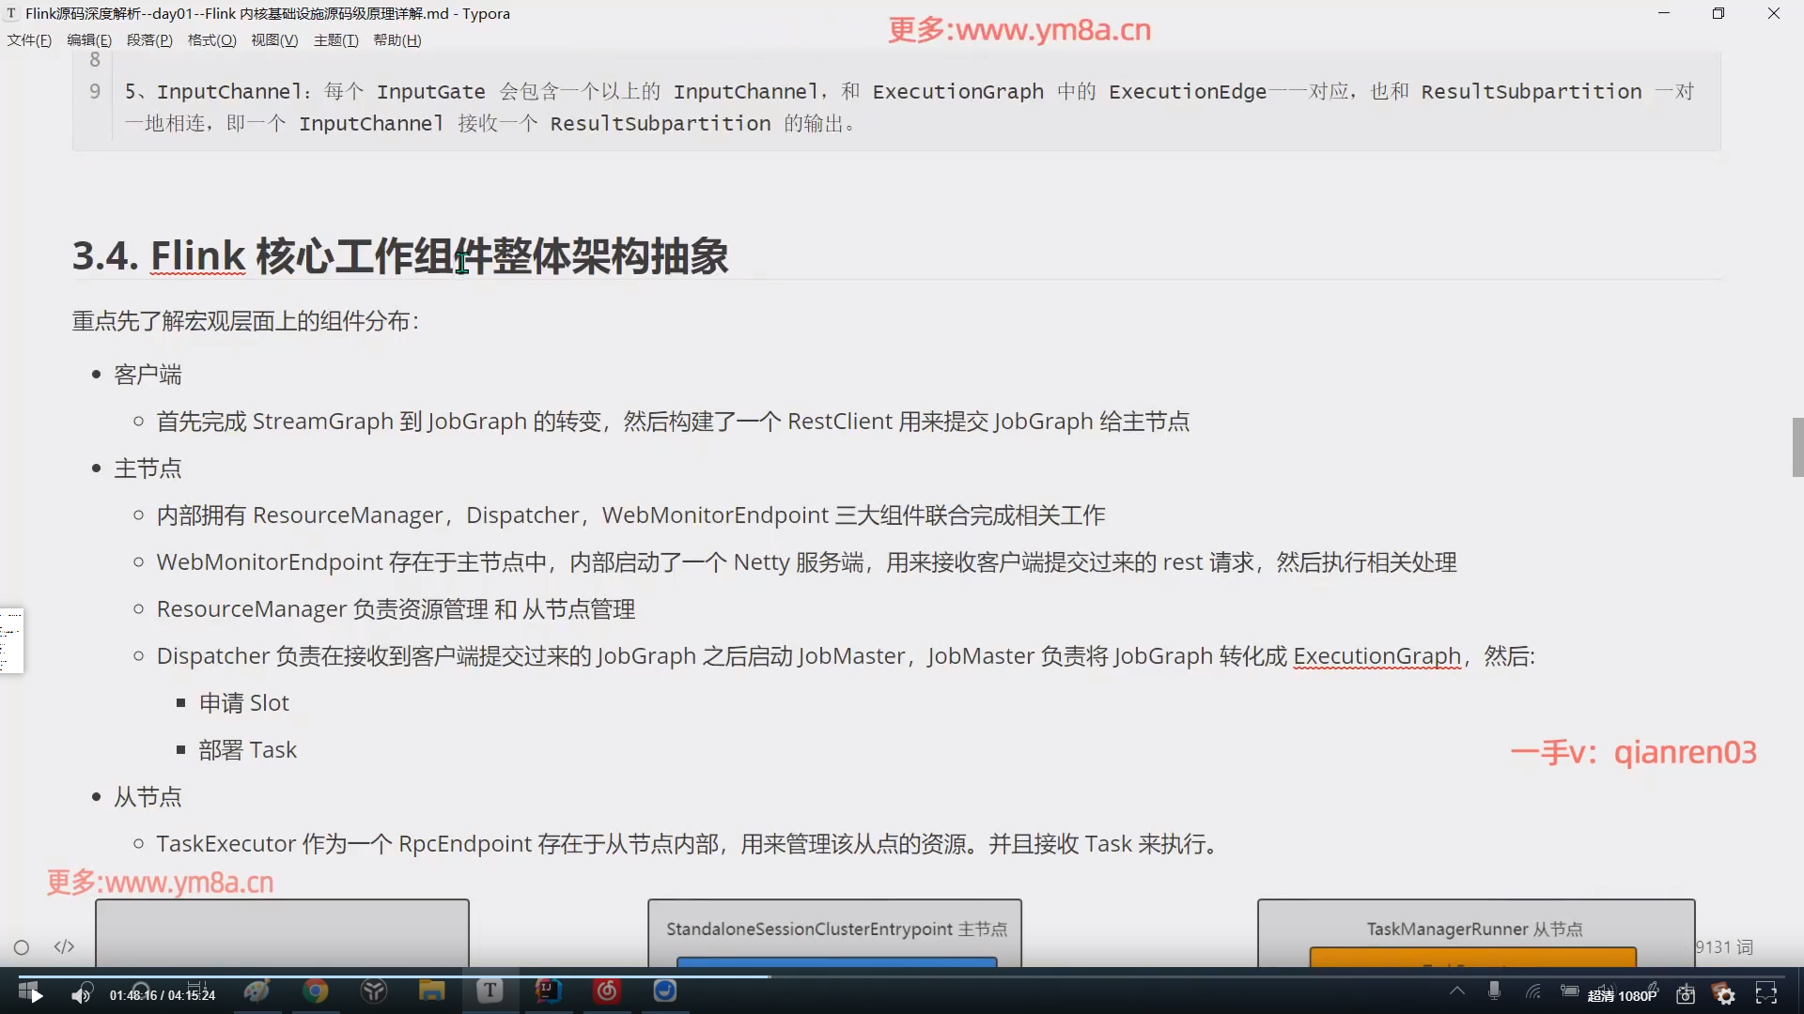
Task: Open Chrome from the taskbar
Action: tap(316, 991)
